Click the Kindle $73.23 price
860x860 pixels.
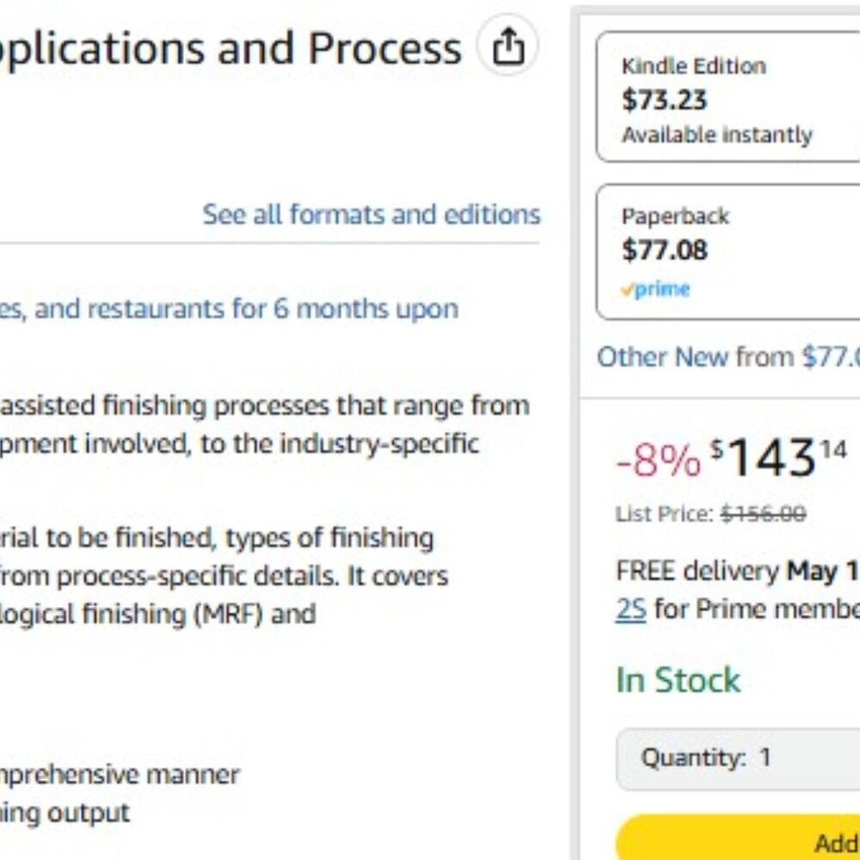point(664,100)
